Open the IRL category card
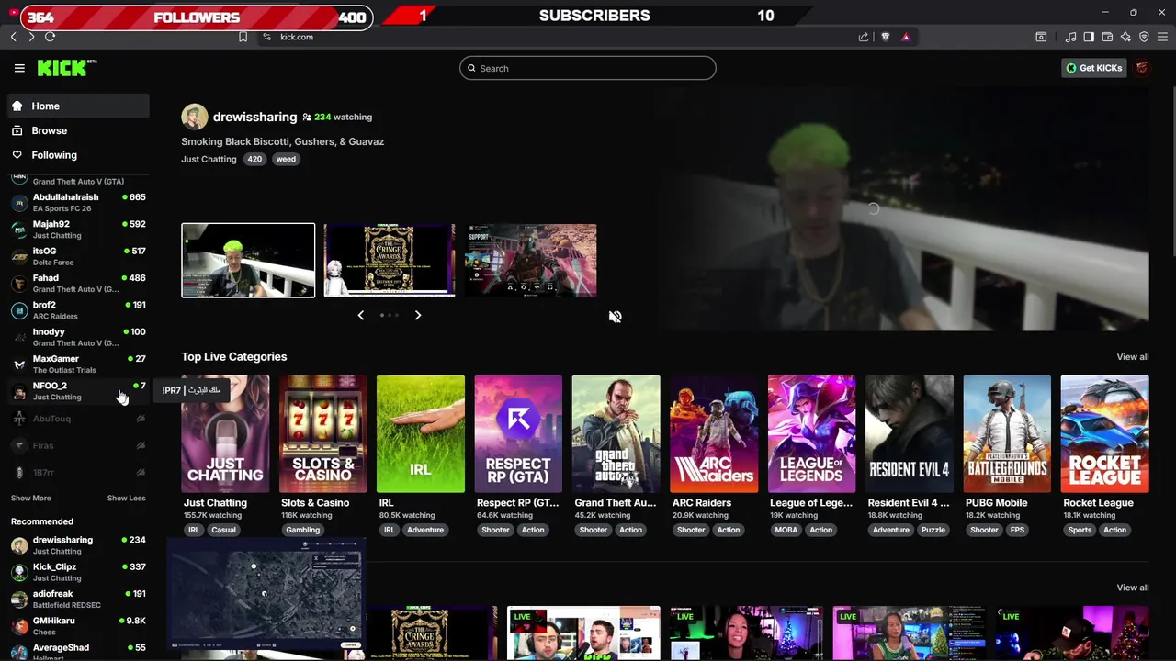The width and height of the screenshot is (1176, 661). click(x=421, y=433)
